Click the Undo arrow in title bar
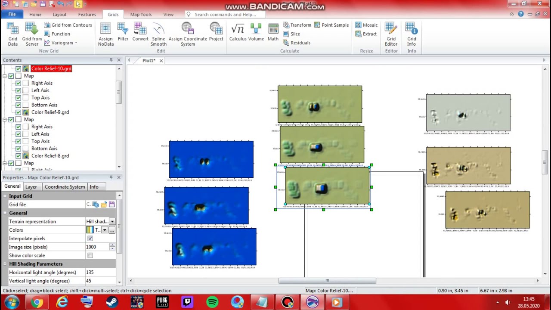 [60, 4]
